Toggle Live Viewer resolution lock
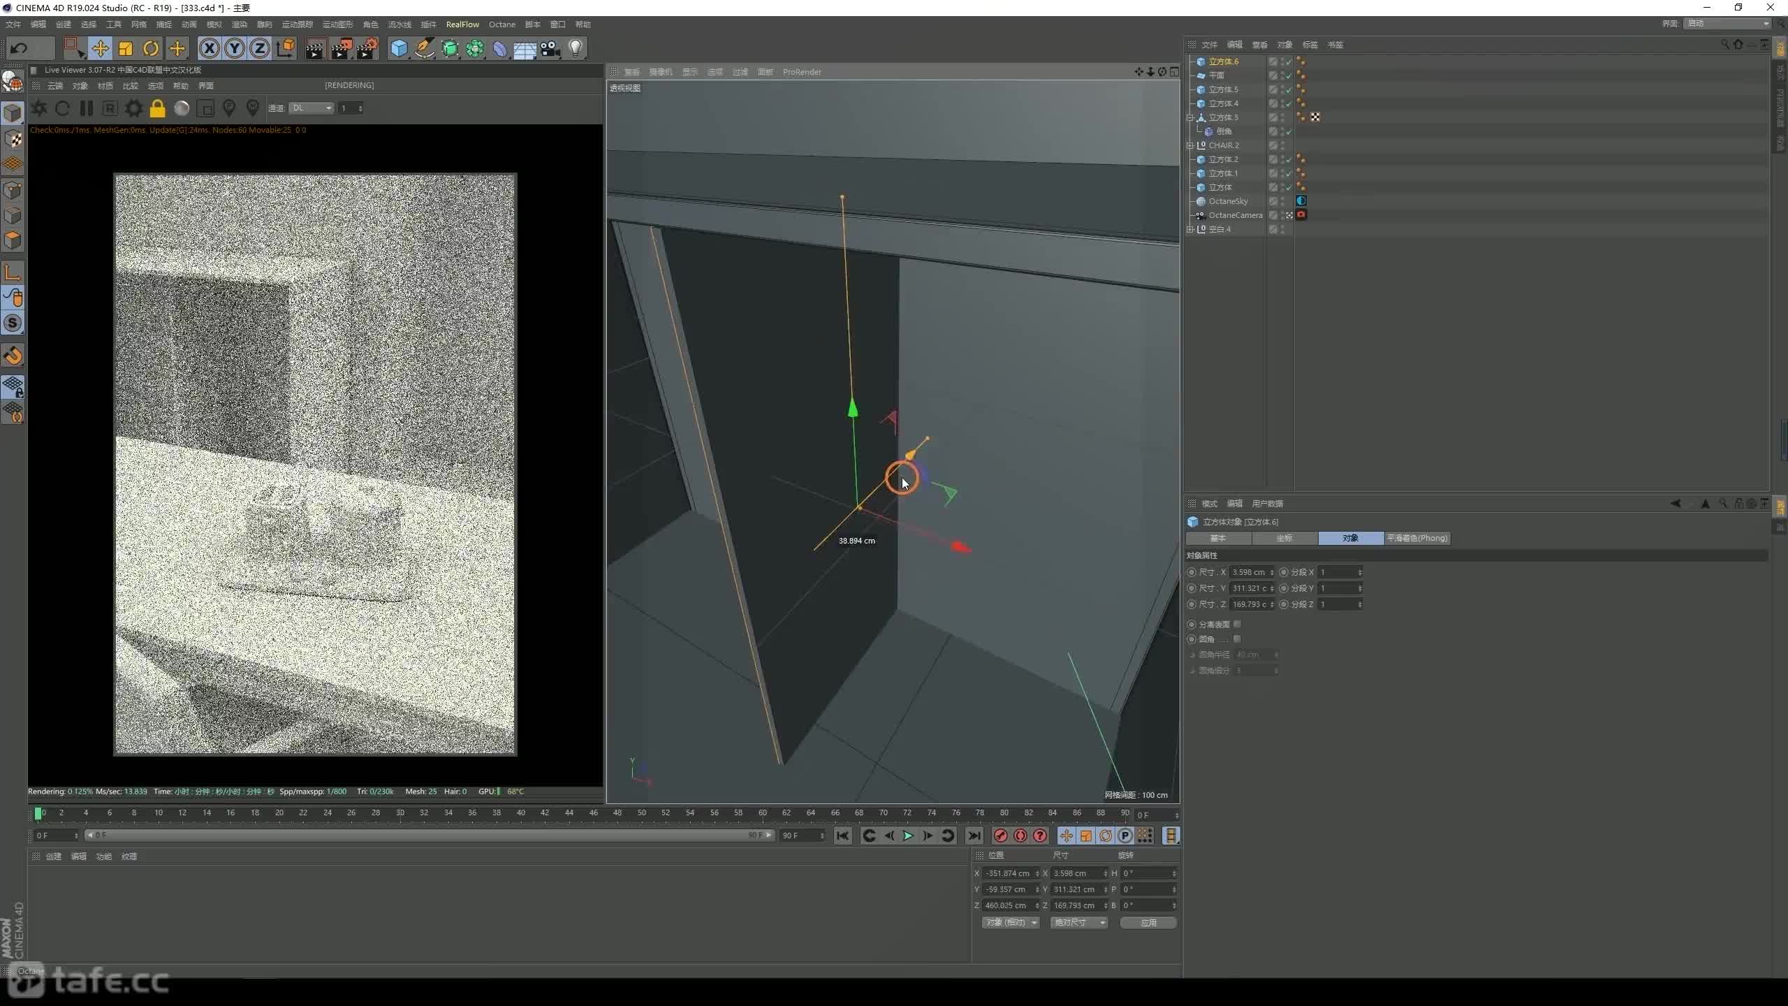 tap(158, 108)
